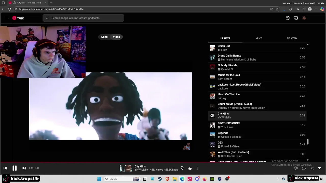Close the City Girls browser tab
326x183 pixels.
pyautogui.click(x=46, y=3)
